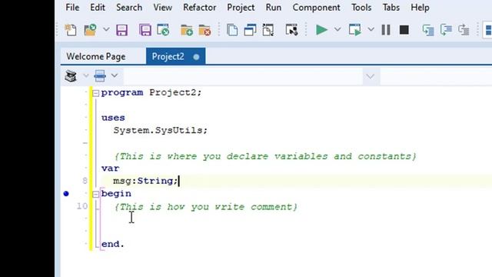Click the unsaved-changes dot on Project2 tab
Screen dimensions: 492x277
196,57
